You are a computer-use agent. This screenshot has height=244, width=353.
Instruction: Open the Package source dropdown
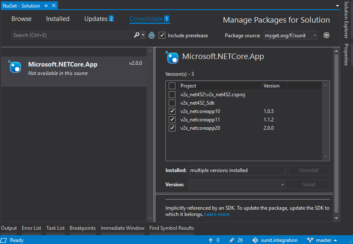tap(290, 35)
